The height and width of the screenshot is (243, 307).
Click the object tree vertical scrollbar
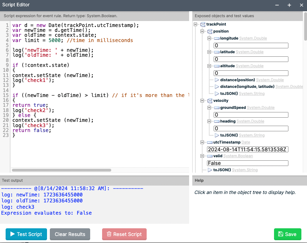click(x=305, y=26)
